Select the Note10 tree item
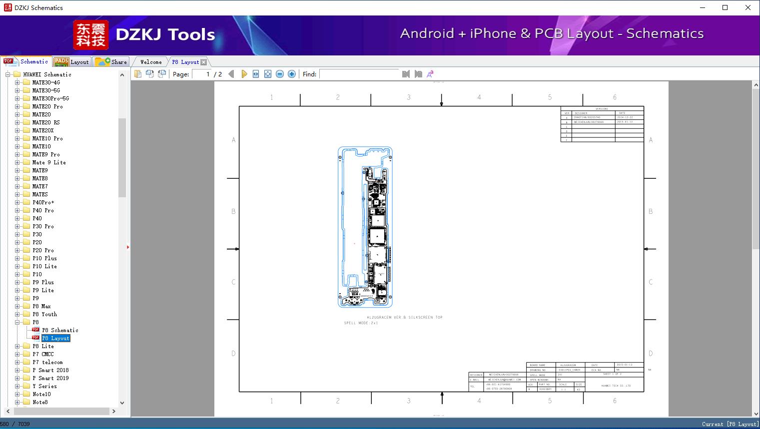Screen dimensions: 760x429 [41, 394]
